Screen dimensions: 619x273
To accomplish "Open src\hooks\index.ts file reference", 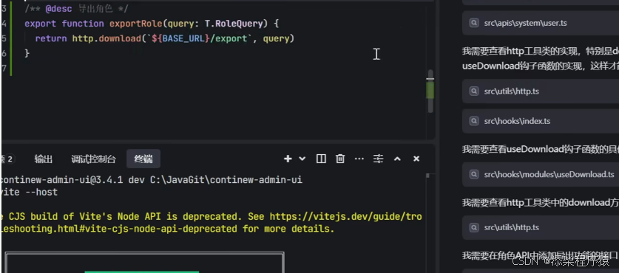I will (541, 121).
